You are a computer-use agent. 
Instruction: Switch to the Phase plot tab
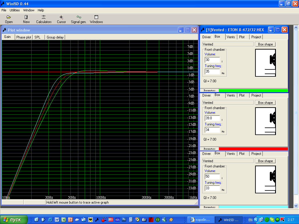point(24,37)
